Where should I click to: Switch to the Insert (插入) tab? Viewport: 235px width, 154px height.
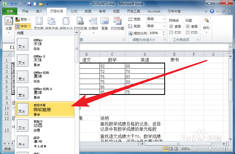(39, 11)
